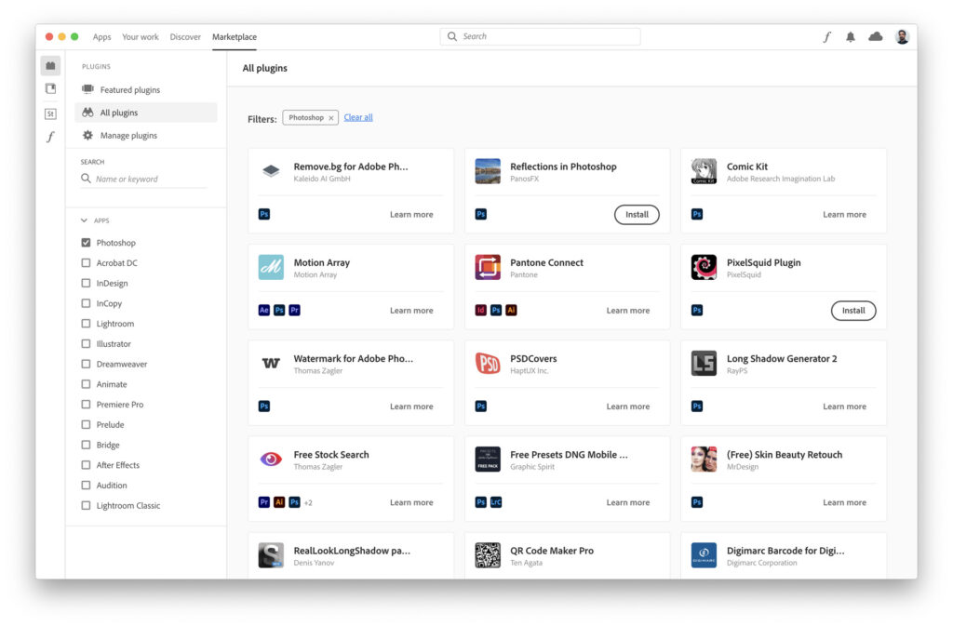Open the notifications bell

851,37
